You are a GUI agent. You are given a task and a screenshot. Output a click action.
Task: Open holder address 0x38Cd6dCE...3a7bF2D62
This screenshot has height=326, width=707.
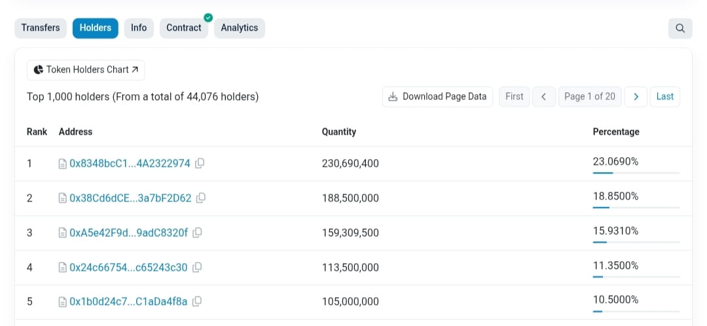tap(130, 198)
